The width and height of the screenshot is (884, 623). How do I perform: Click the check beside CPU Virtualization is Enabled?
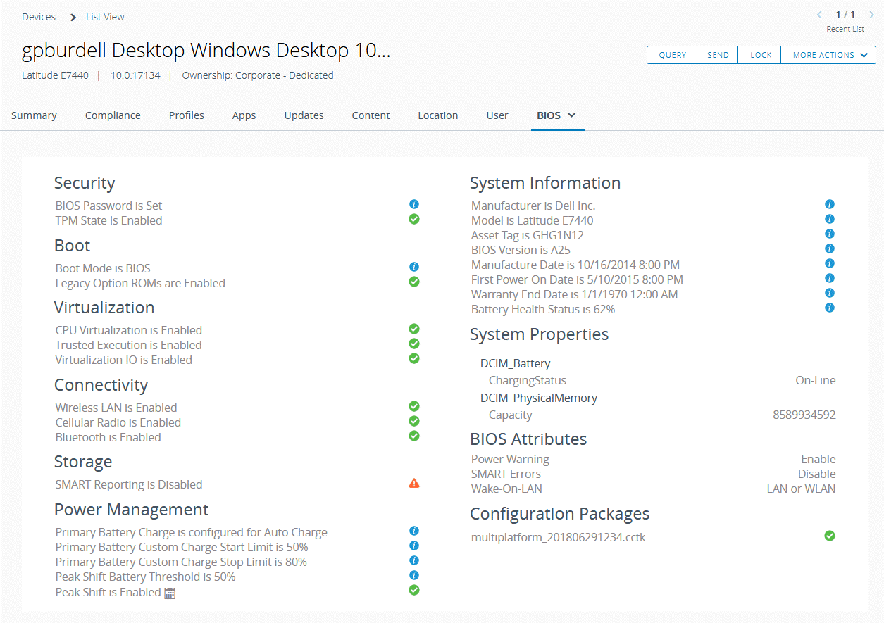(x=414, y=329)
